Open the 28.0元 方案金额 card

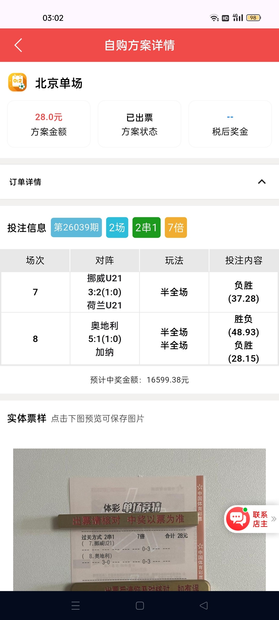49,124
